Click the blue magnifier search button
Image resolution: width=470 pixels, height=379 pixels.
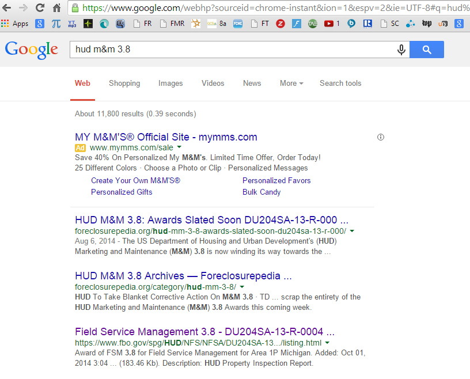pyautogui.click(x=427, y=50)
